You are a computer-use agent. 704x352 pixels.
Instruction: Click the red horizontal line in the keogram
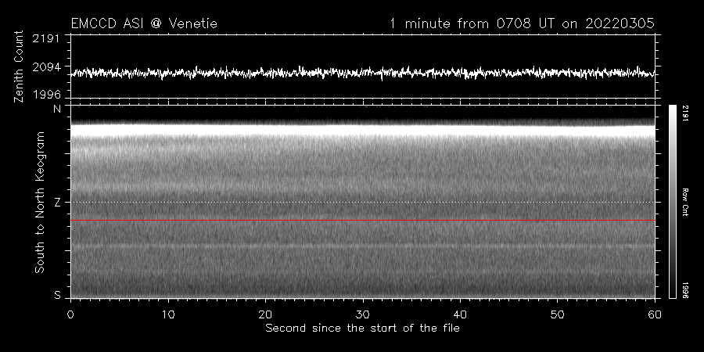363,221
